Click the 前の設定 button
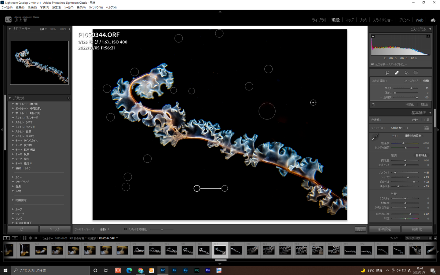The height and width of the screenshot is (275, 440). pyautogui.click(x=384, y=229)
